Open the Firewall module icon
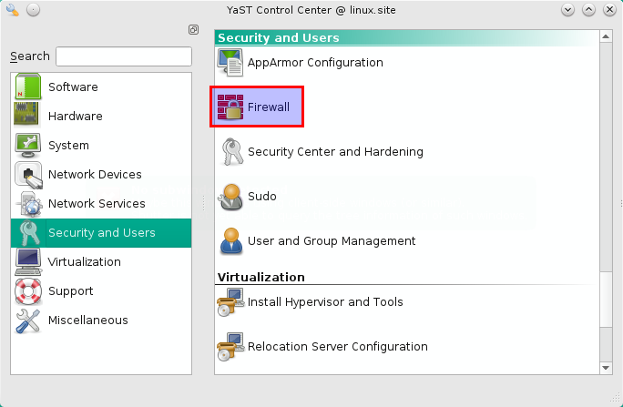Viewport: 623px width, 407px height. point(230,107)
